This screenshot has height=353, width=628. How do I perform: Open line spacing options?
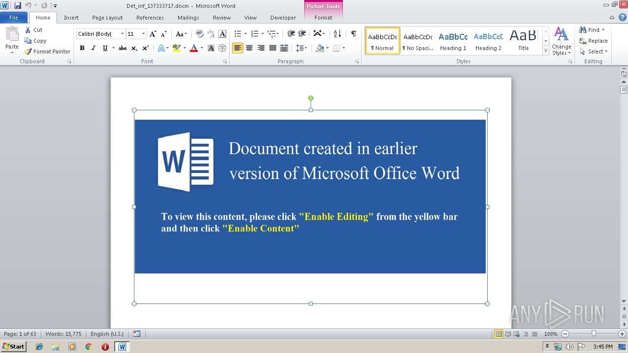pos(301,48)
